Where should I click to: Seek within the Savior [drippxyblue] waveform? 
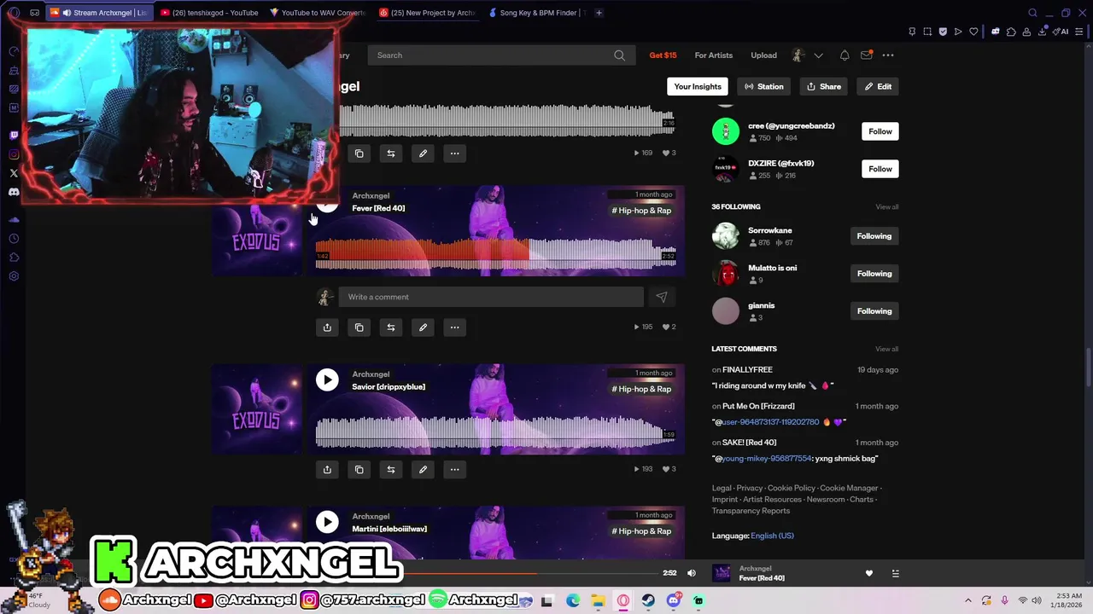coord(495,431)
